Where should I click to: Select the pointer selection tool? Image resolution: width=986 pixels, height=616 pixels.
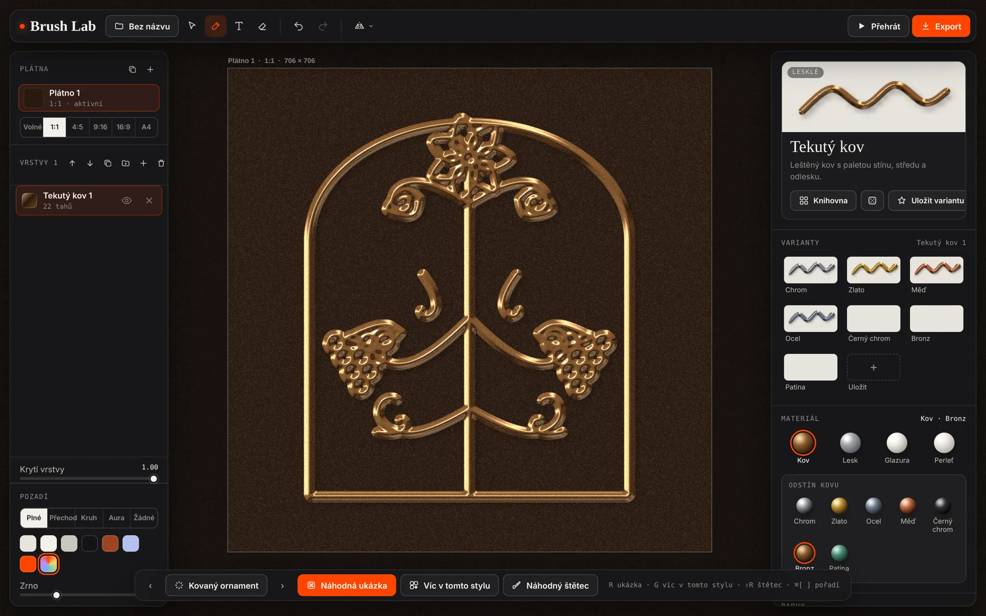(192, 26)
